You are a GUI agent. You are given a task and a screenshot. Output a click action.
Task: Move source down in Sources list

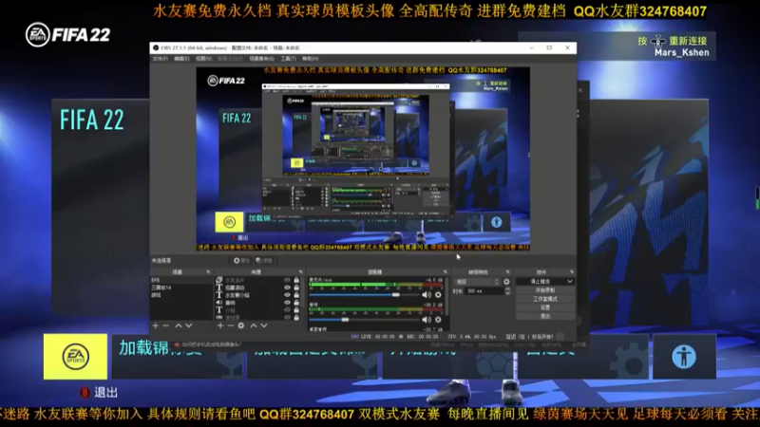click(264, 325)
